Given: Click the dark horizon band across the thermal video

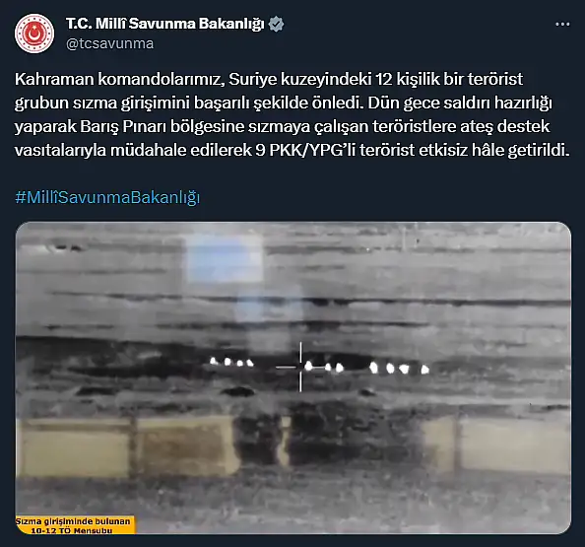Looking at the screenshot, I should pos(293,349).
